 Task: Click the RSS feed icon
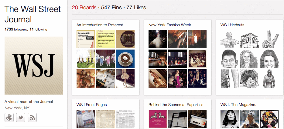pyautogui.click(x=32, y=118)
